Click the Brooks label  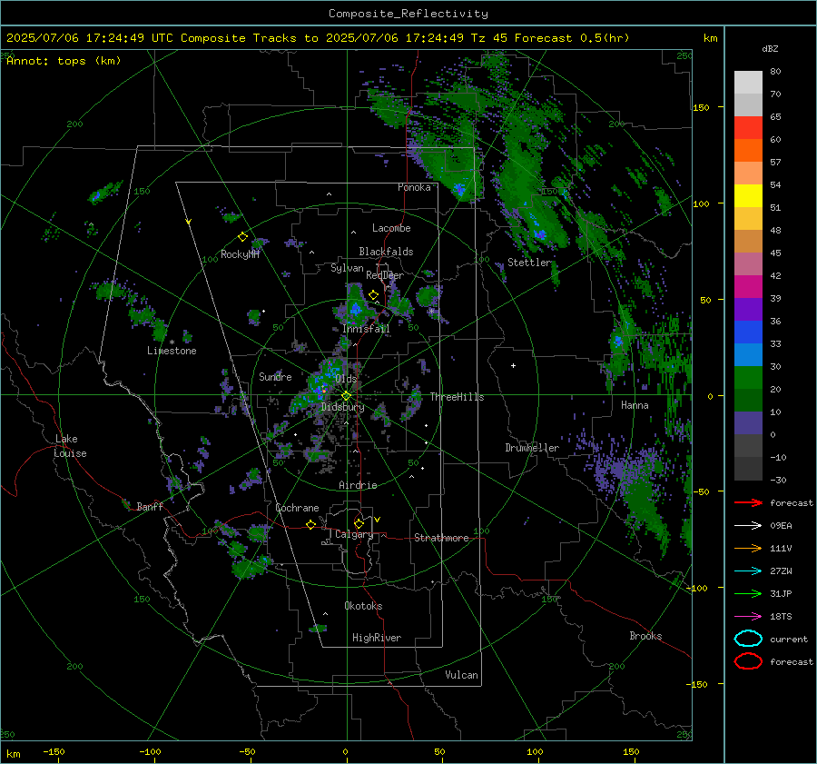[645, 636]
